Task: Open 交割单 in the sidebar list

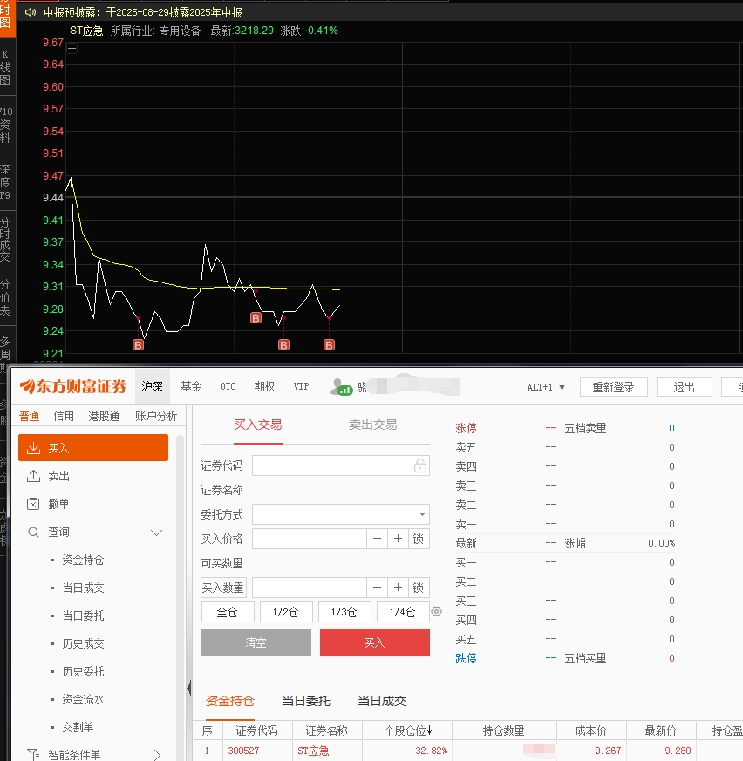Action: (78, 727)
